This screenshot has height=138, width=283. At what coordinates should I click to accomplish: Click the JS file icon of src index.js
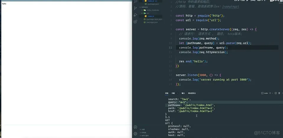point(146,16)
